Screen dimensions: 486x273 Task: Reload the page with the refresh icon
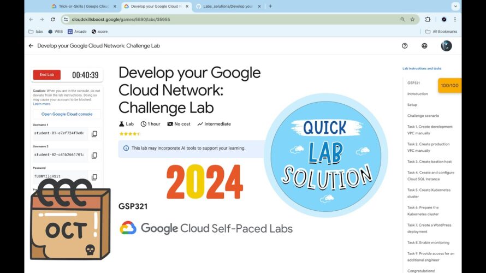pos(52,19)
